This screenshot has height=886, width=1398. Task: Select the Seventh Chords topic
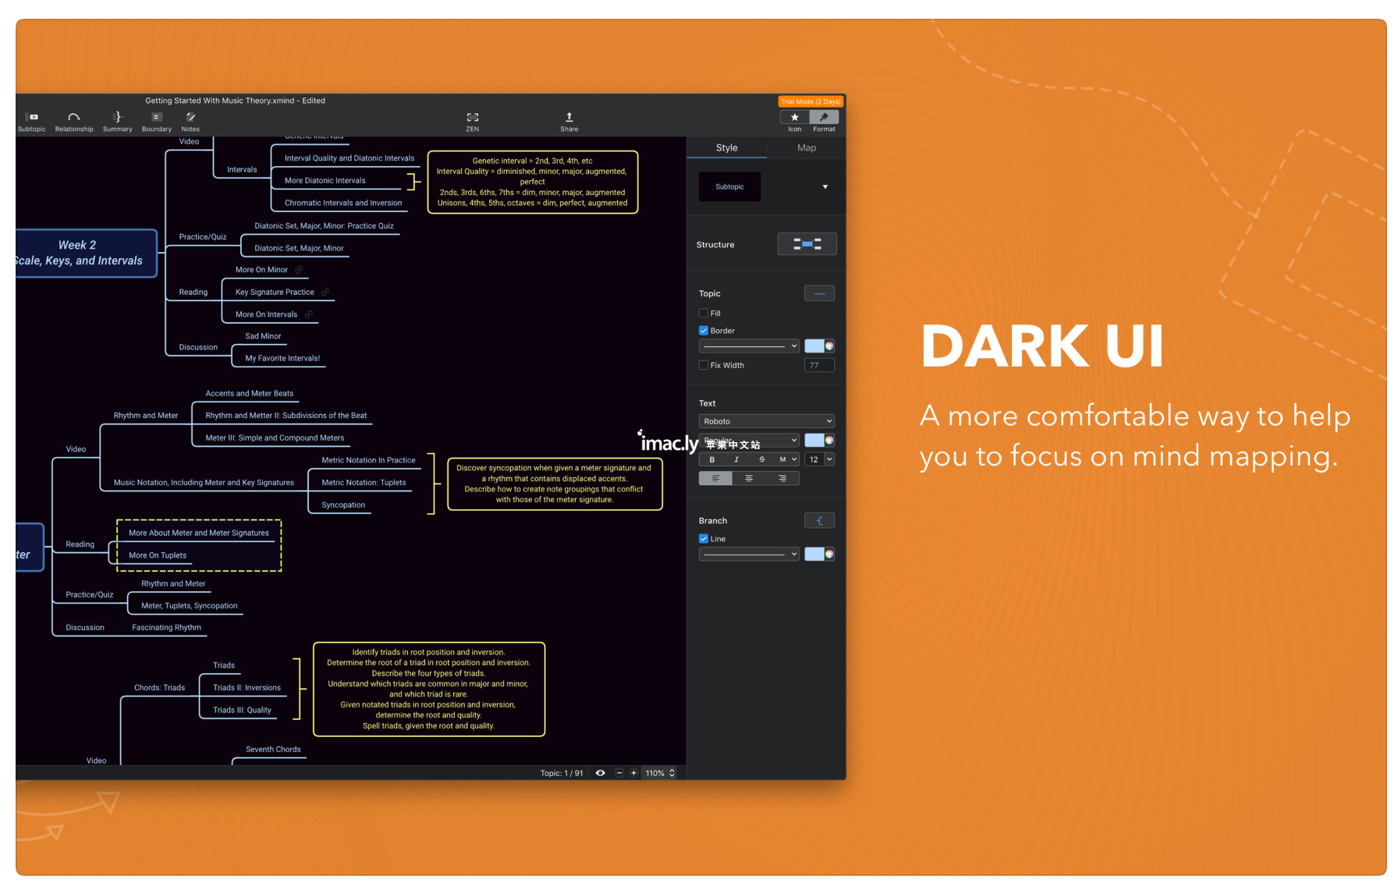point(273,750)
